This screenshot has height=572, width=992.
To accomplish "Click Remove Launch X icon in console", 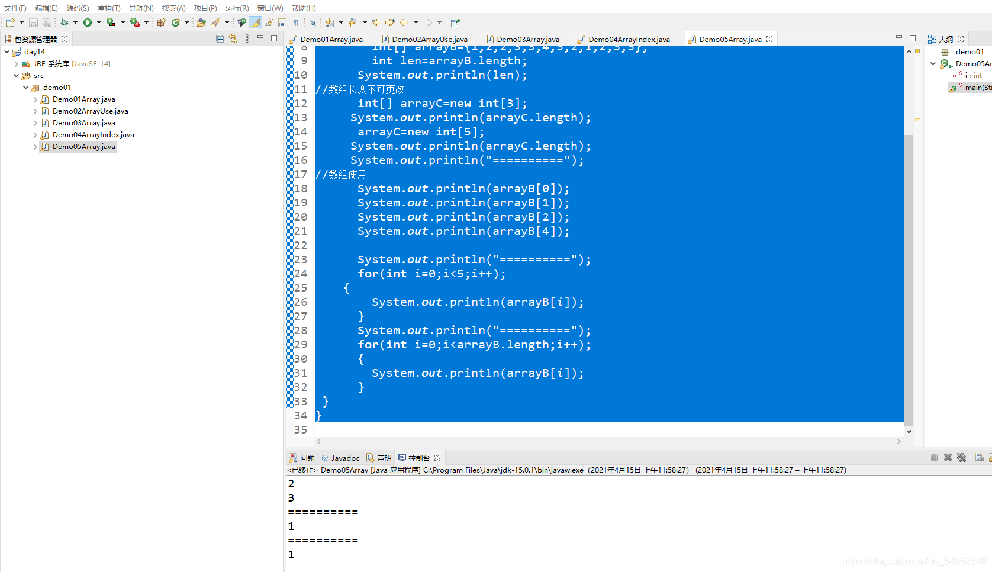I will click(x=948, y=458).
